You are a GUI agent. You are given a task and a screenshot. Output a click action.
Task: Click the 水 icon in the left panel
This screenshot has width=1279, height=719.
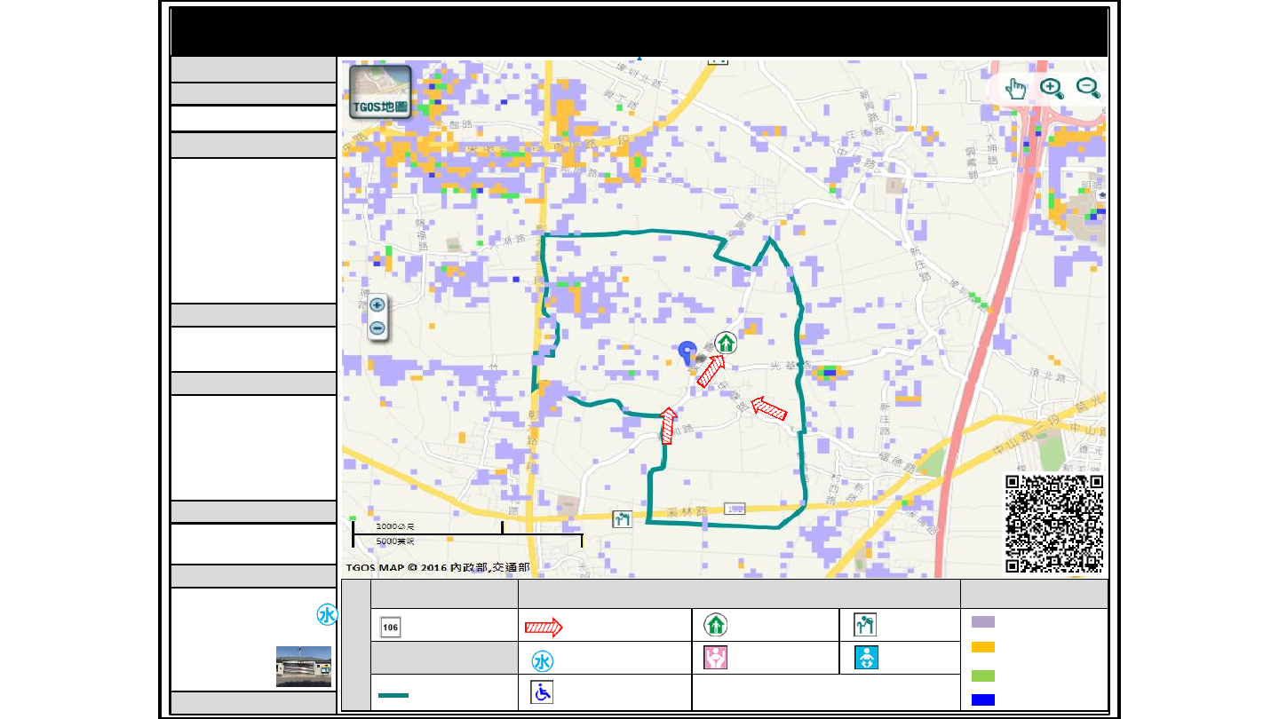coord(327,615)
